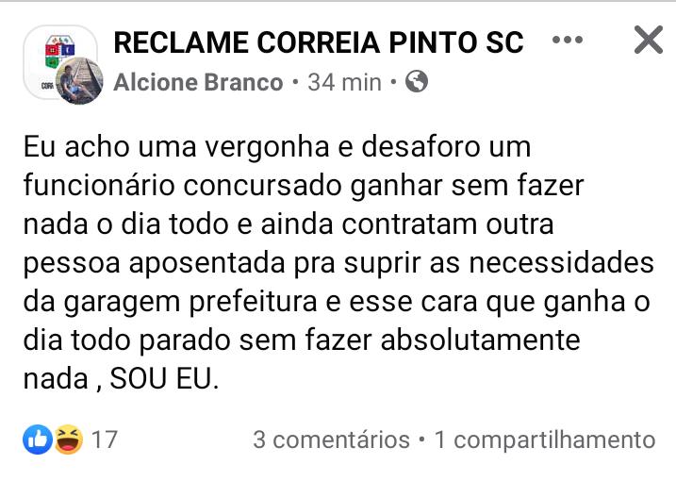Click the blue Like reaction icon
676x481 pixels.
(39, 440)
